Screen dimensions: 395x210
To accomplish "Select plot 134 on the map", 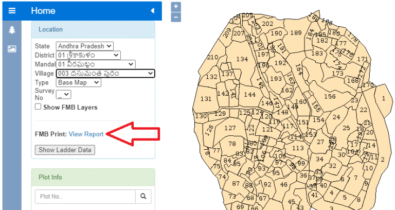I will 242,59.
